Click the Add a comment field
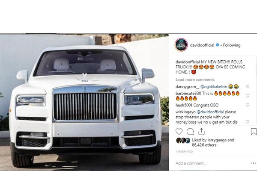The height and width of the screenshot is (171, 257). pyautogui.click(x=212, y=163)
